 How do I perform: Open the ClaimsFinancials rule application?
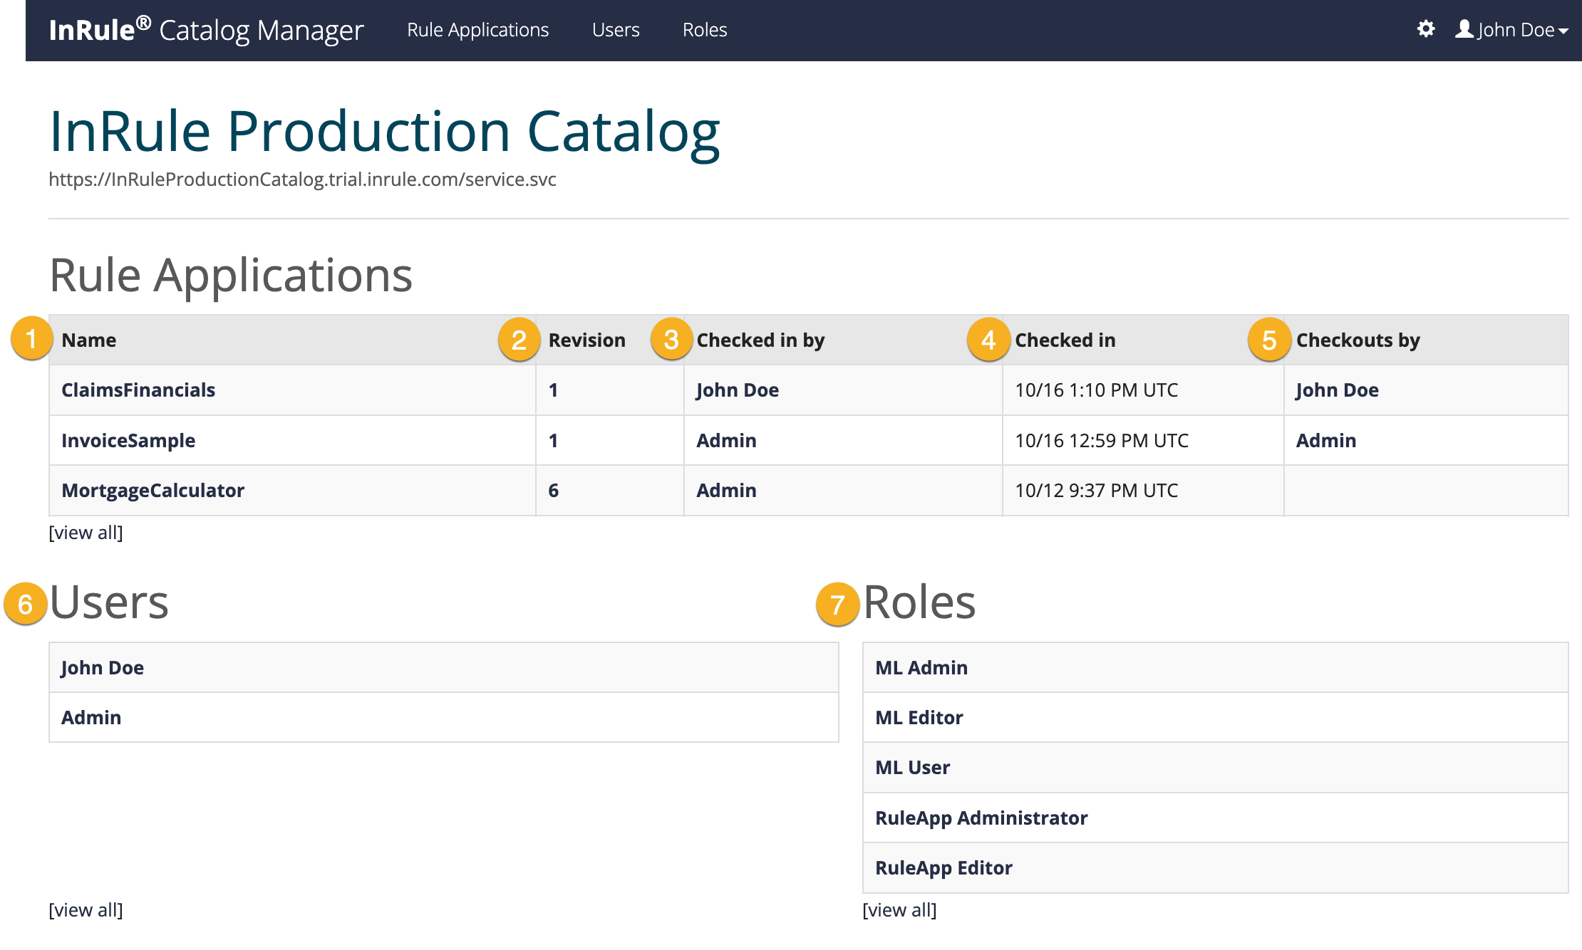(138, 390)
